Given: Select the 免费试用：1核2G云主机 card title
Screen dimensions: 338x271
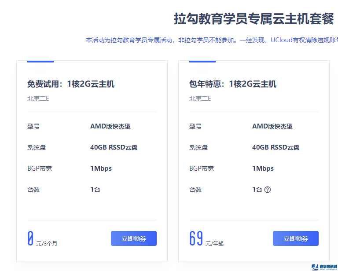Looking at the screenshot, I should (71, 84).
